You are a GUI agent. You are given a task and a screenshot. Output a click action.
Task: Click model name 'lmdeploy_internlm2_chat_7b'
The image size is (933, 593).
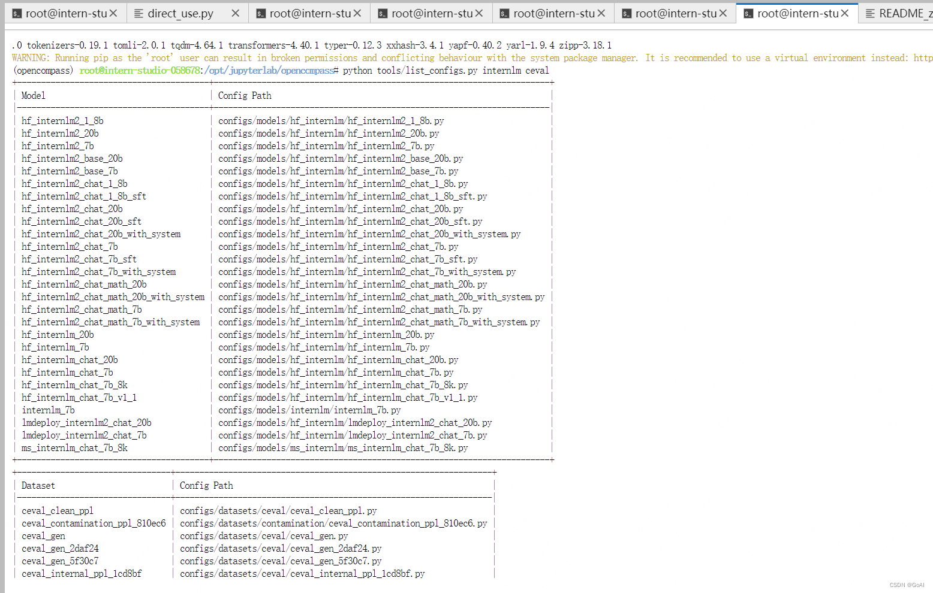84,435
